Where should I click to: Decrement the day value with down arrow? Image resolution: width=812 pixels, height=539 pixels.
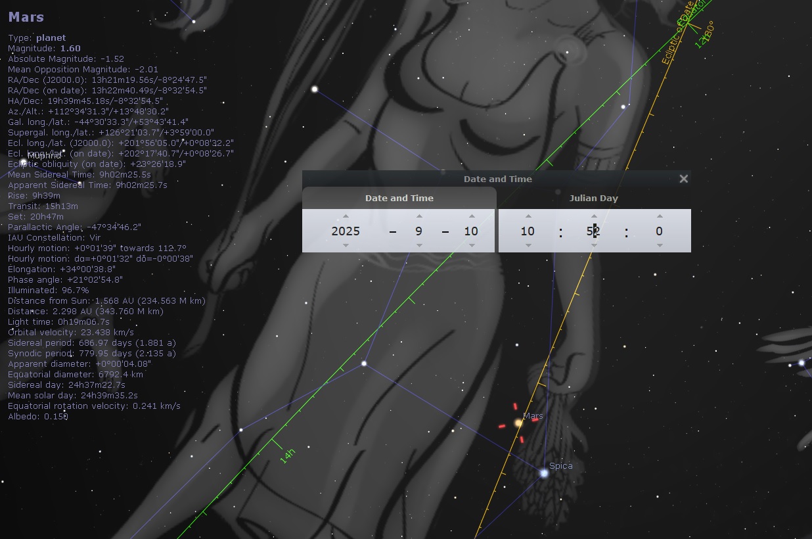(471, 245)
